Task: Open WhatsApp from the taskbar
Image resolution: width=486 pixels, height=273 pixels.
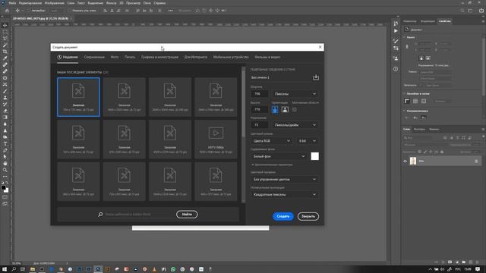Action: (x=173, y=269)
